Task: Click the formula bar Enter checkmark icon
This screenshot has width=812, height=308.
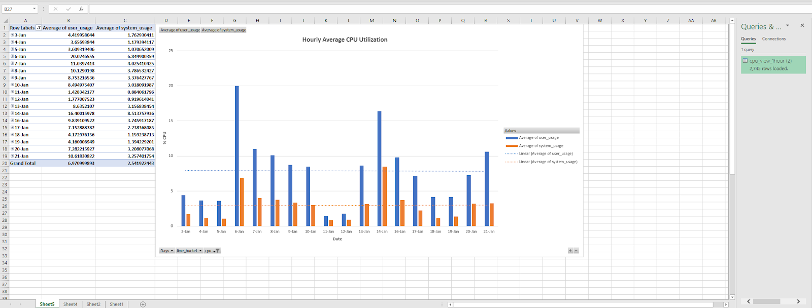Action: pos(69,9)
